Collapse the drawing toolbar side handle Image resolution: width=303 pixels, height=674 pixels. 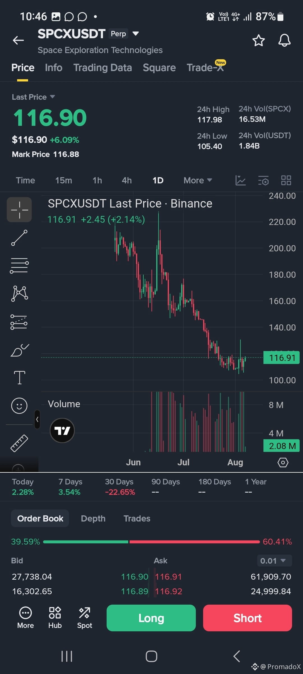click(x=37, y=419)
